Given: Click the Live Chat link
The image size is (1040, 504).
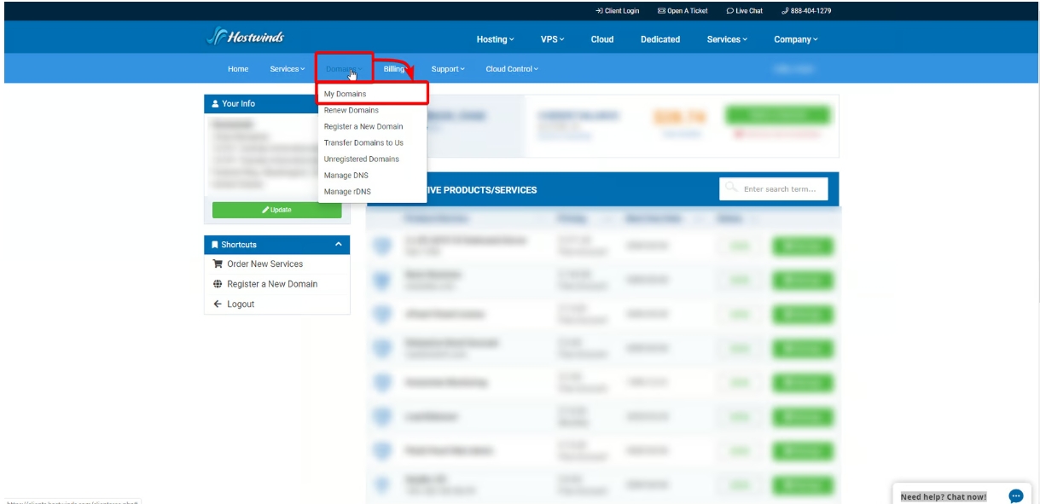Looking at the screenshot, I should [x=744, y=11].
